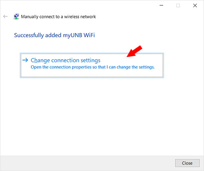Viewport: 204px width, 171px height.
Task: Click the 'Successfully added myUNB WiFi' heading
Action: pos(54,35)
